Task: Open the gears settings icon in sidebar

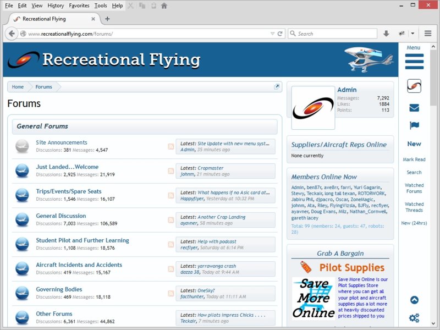Action: coord(414,318)
